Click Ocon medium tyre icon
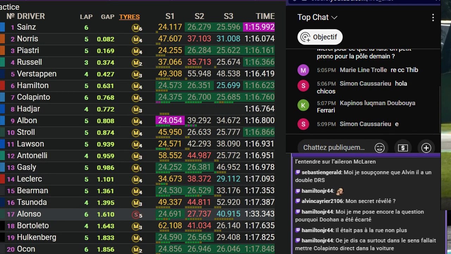 137,249
